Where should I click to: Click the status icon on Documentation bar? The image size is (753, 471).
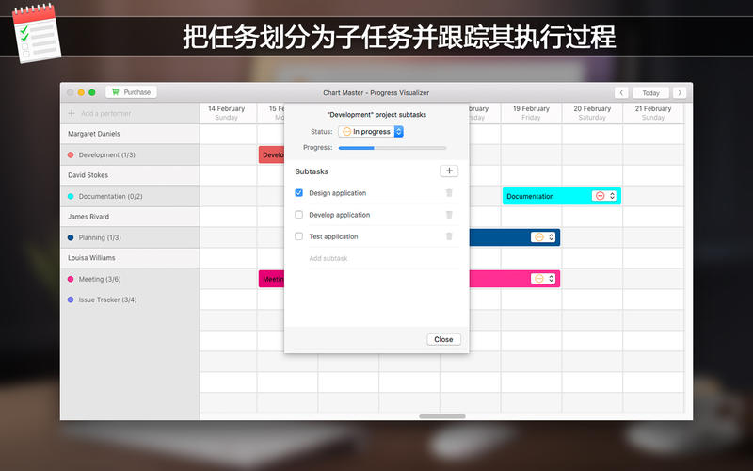point(600,196)
